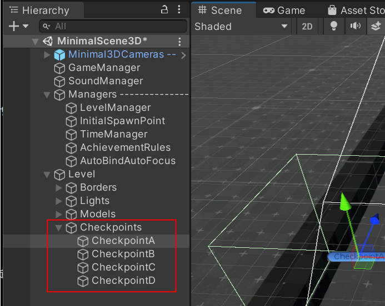This screenshot has width=385, height=306.
Task: Click the SoundManager cube icon
Action: pos(59,81)
